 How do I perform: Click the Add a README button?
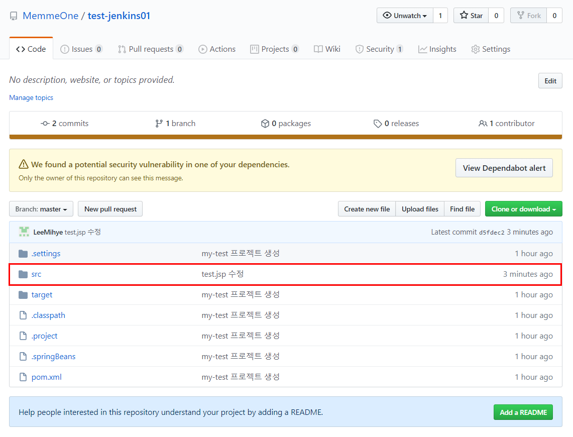pyautogui.click(x=523, y=412)
